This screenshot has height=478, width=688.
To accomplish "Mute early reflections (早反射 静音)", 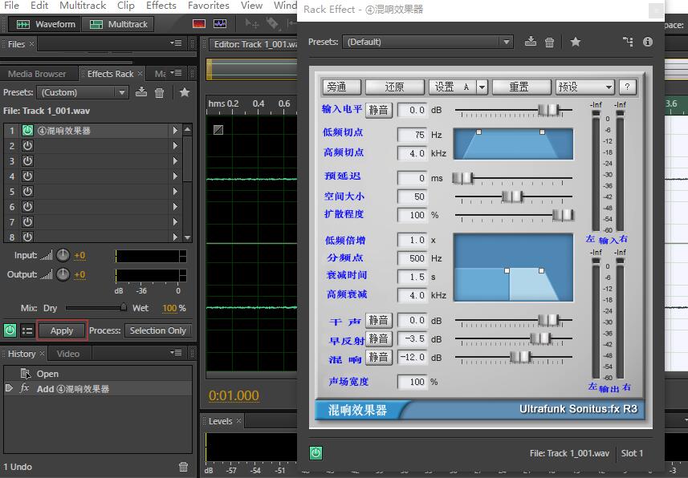I will [379, 339].
